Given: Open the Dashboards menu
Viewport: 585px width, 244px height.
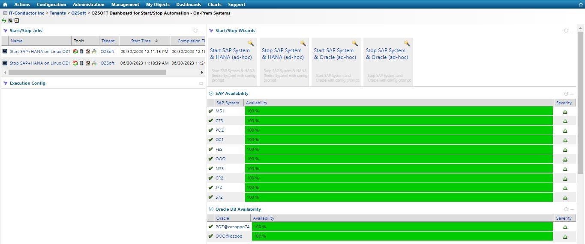Looking at the screenshot, I should pos(189,4).
